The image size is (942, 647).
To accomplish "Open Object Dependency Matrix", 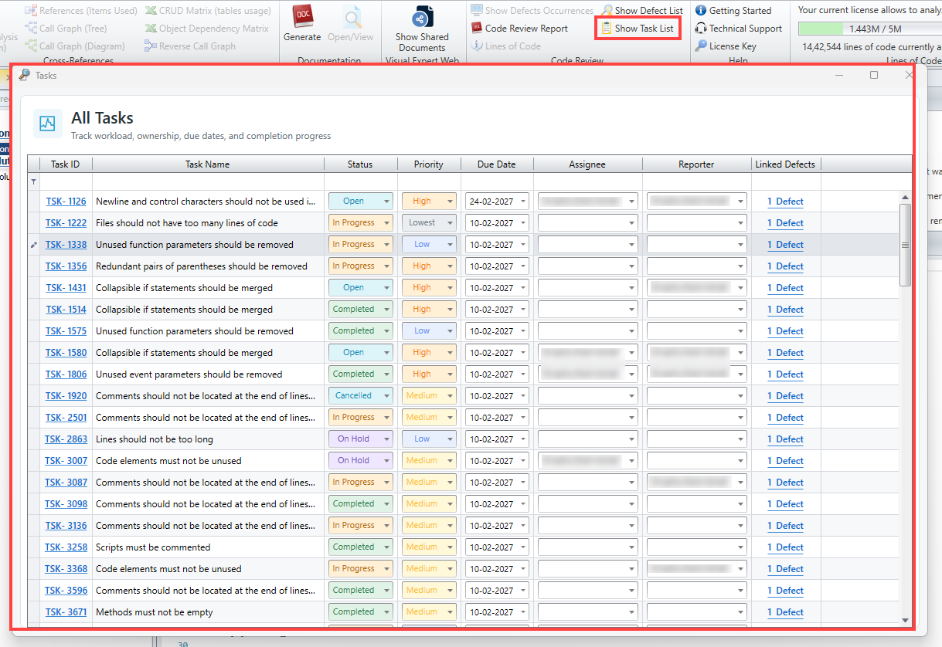I will (x=207, y=29).
